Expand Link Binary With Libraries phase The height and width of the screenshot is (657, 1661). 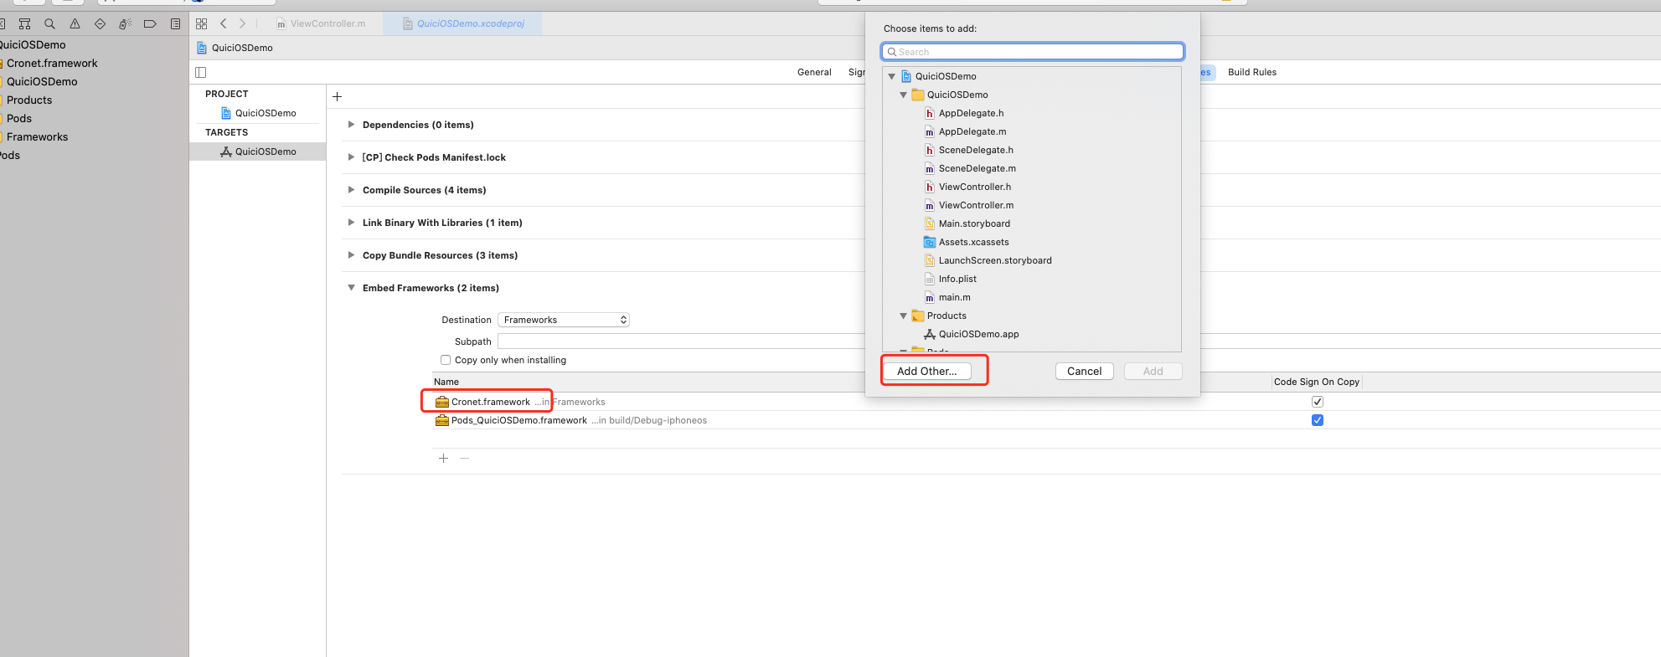(351, 223)
